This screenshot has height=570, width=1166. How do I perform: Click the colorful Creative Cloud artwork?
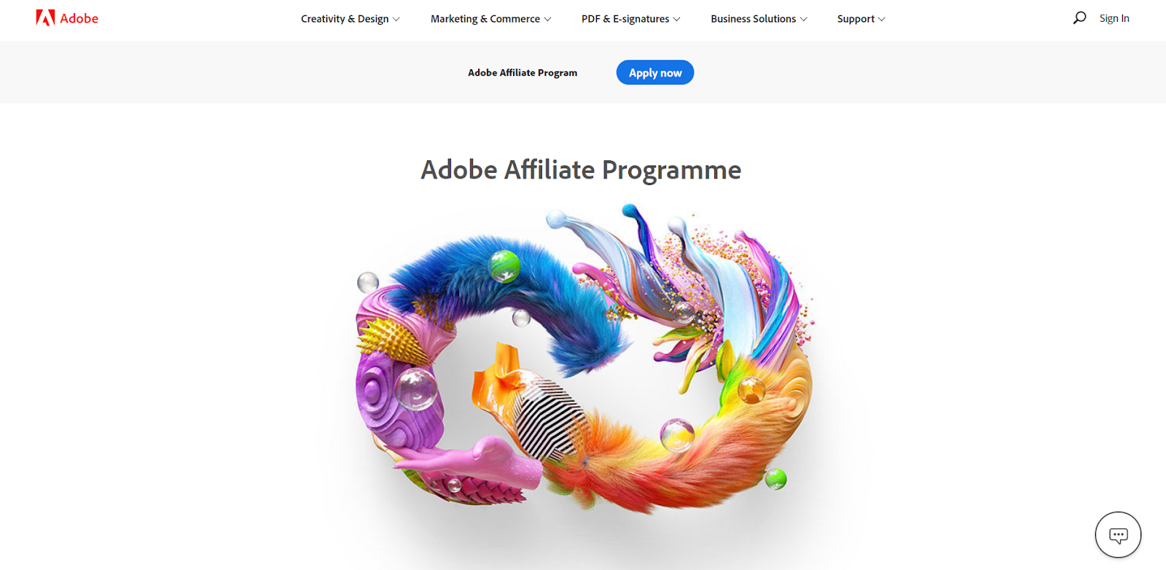584,359
